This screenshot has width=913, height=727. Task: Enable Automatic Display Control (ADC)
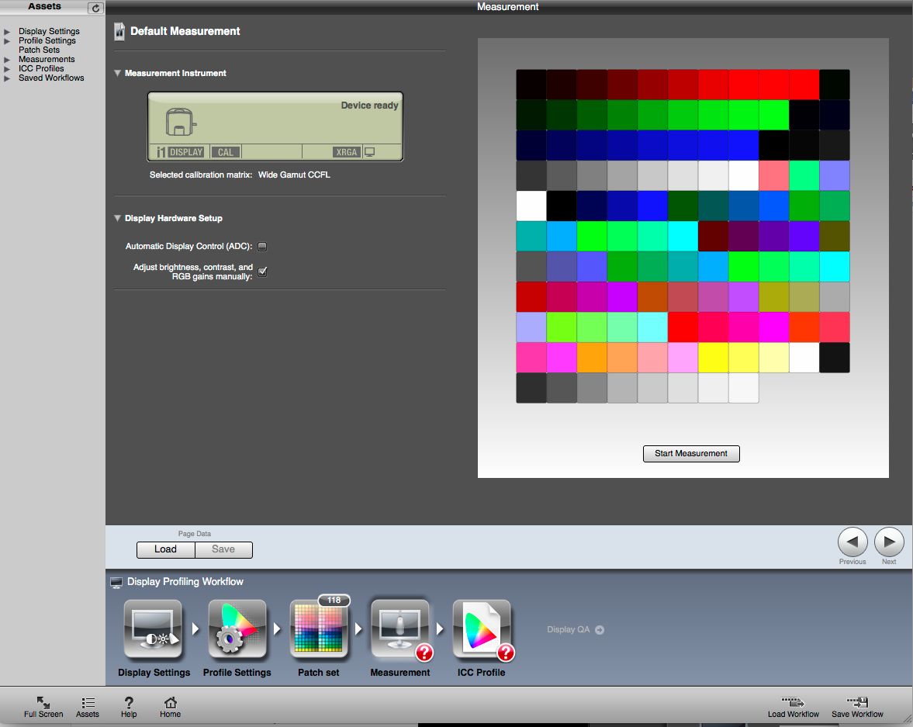tap(262, 246)
